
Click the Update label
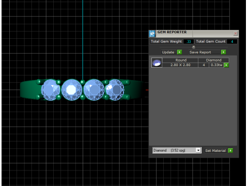pos(168,52)
